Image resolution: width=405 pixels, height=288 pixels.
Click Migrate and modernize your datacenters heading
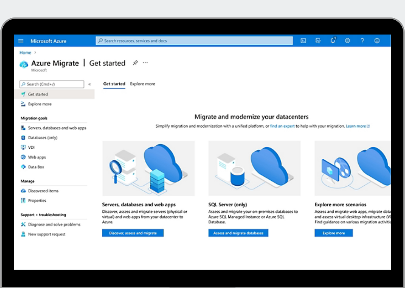click(x=251, y=117)
